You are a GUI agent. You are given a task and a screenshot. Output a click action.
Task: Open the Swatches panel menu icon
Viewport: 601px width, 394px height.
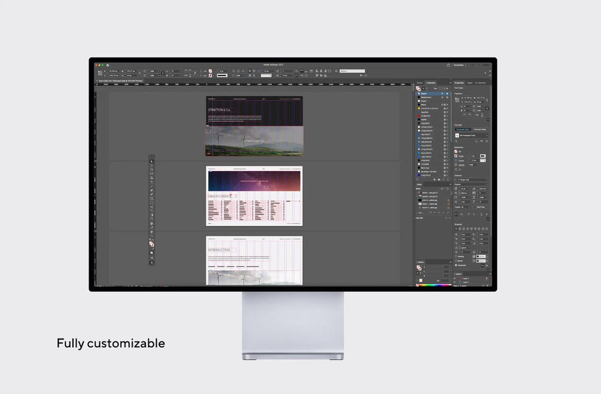pos(450,83)
